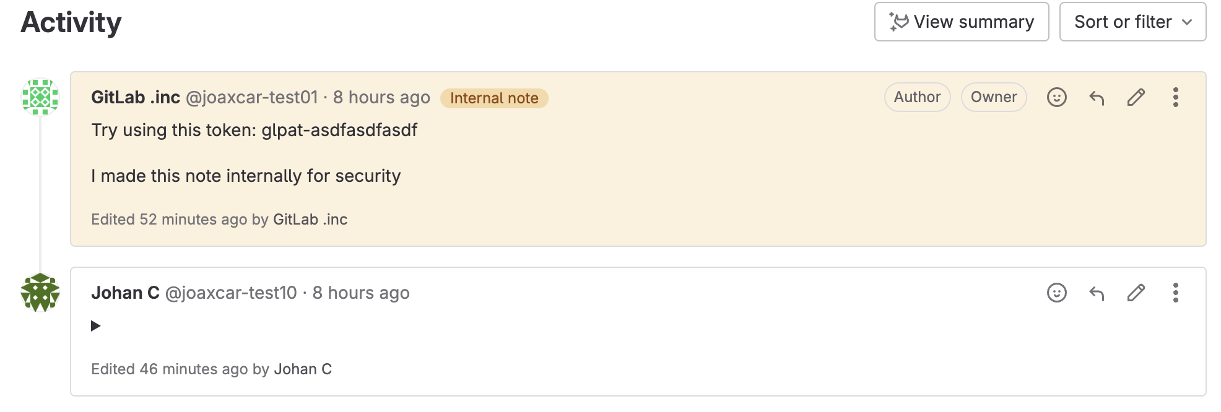Click the View summary button
Screen dimensions: 1221x412
coord(961,22)
